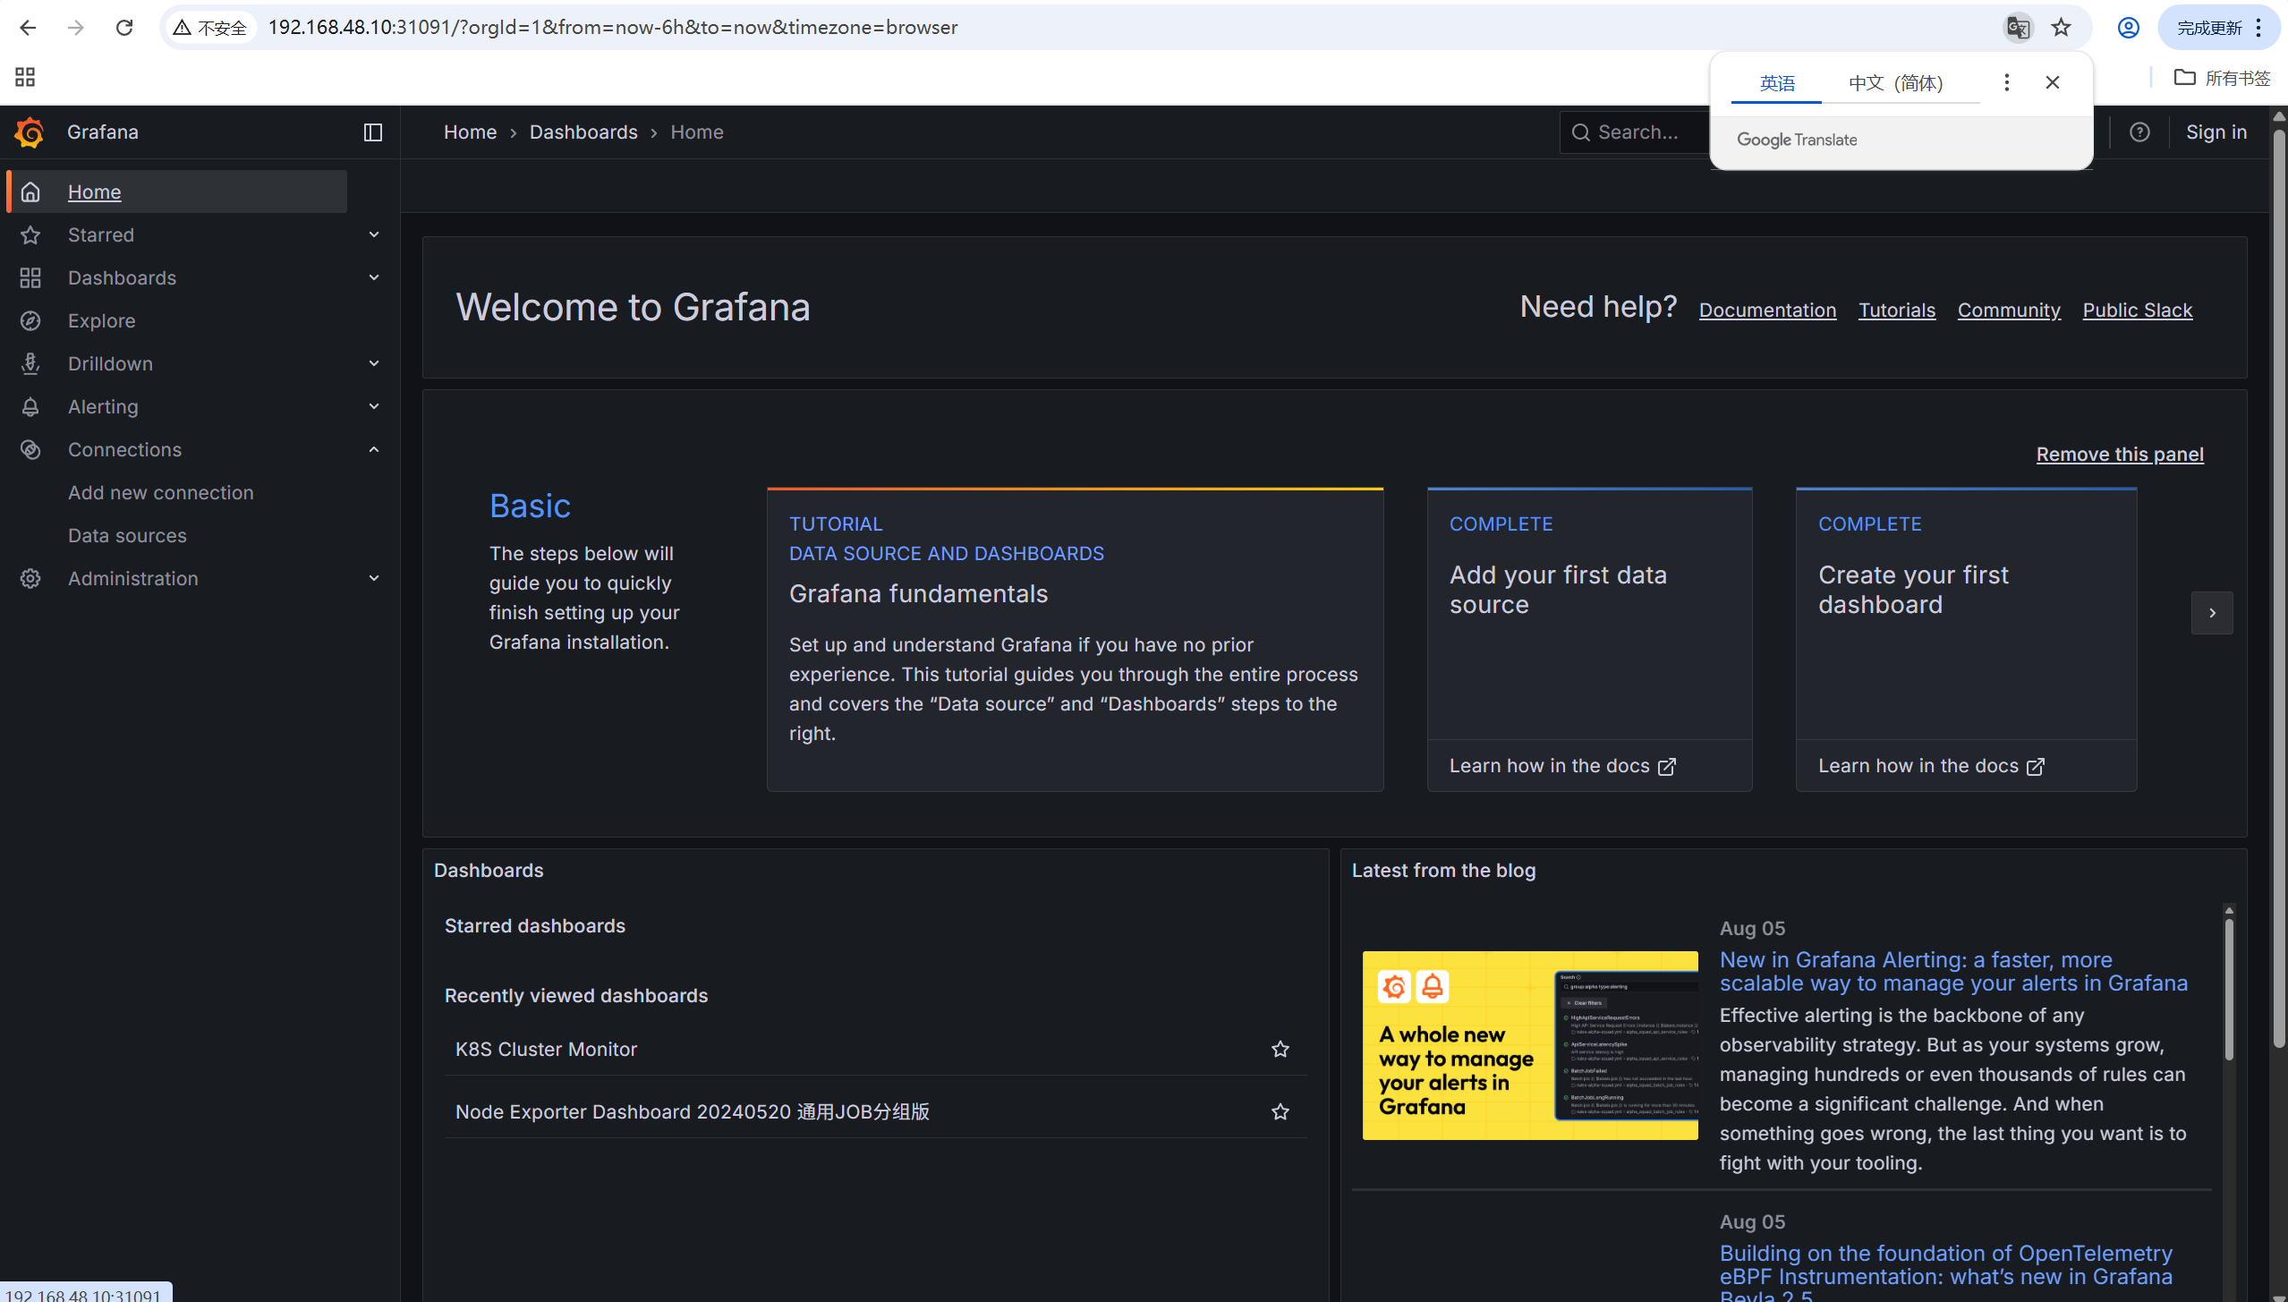Click the browser back arrow
Image resolution: width=2288 pixels, height=1302 pixels.
point(28,28)
